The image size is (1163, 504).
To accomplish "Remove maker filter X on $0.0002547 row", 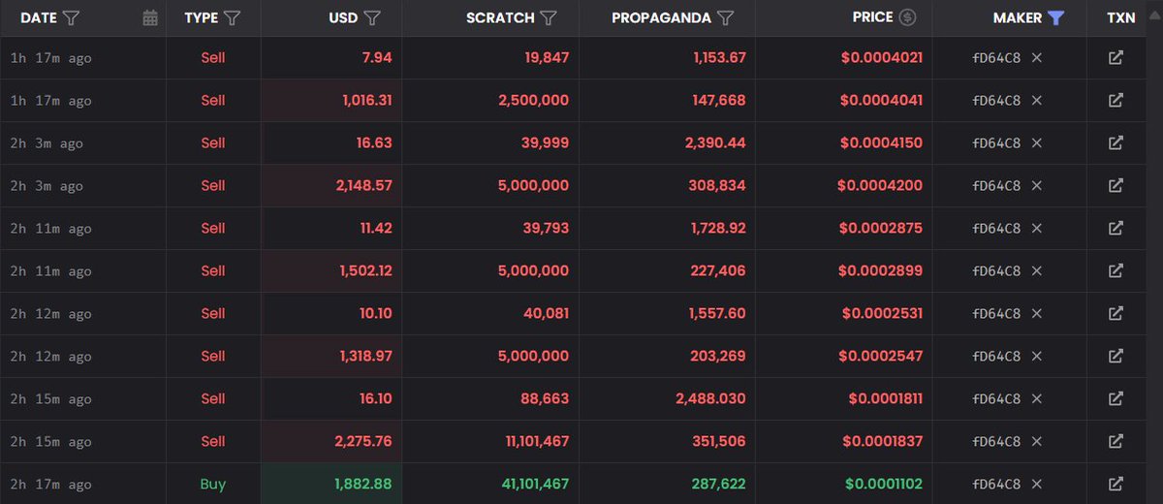I will click(x=1036, y=357).
